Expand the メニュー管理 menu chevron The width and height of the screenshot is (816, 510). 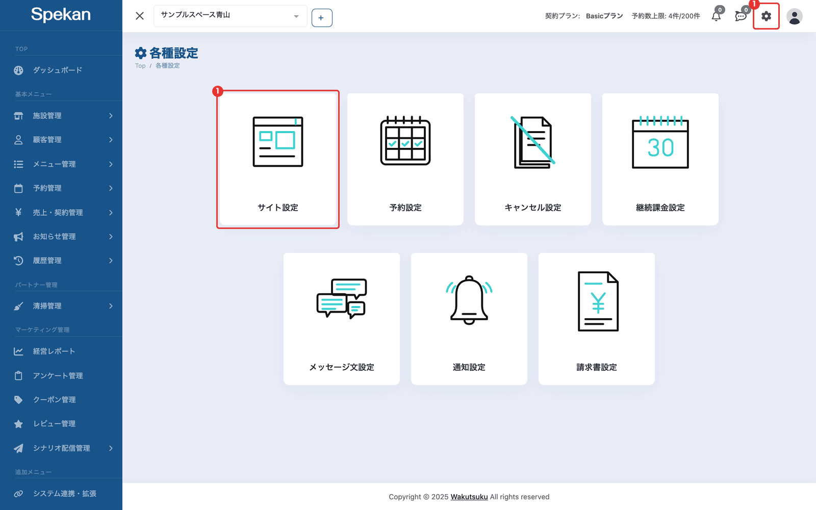111,164
